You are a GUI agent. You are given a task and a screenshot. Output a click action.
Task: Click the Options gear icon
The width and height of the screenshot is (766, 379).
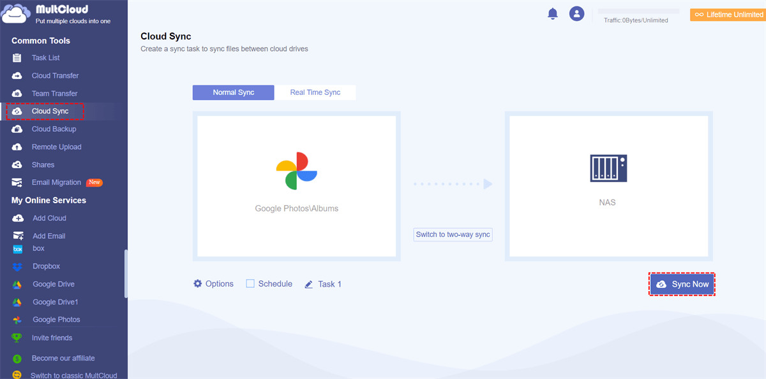tap(198, 283)
